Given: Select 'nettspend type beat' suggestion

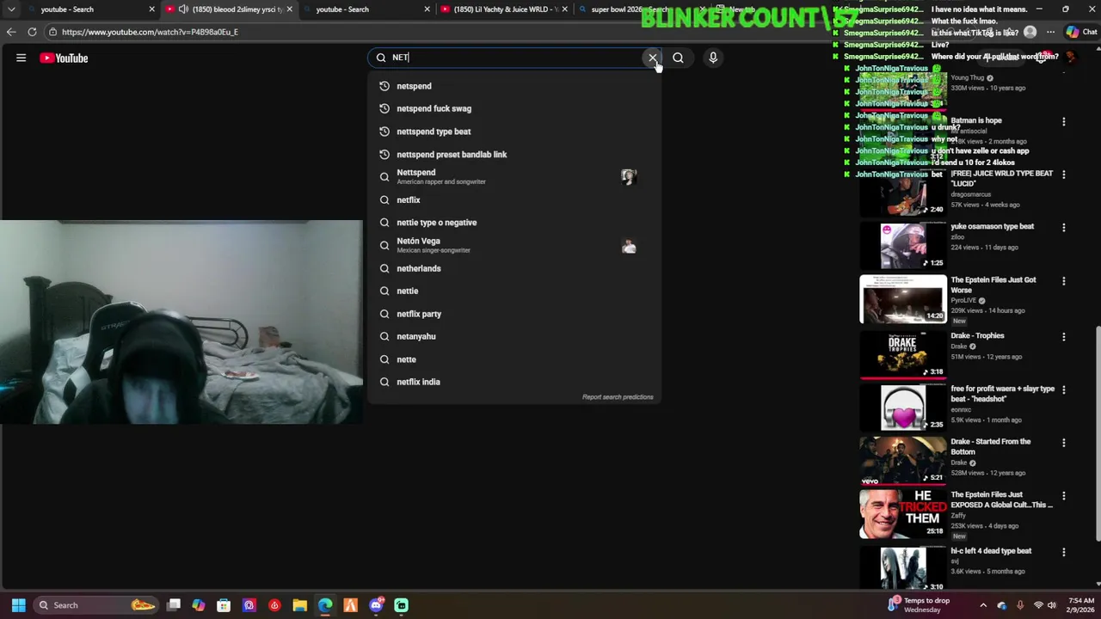Looking at the screenshot, I should [x=514, y=132].
